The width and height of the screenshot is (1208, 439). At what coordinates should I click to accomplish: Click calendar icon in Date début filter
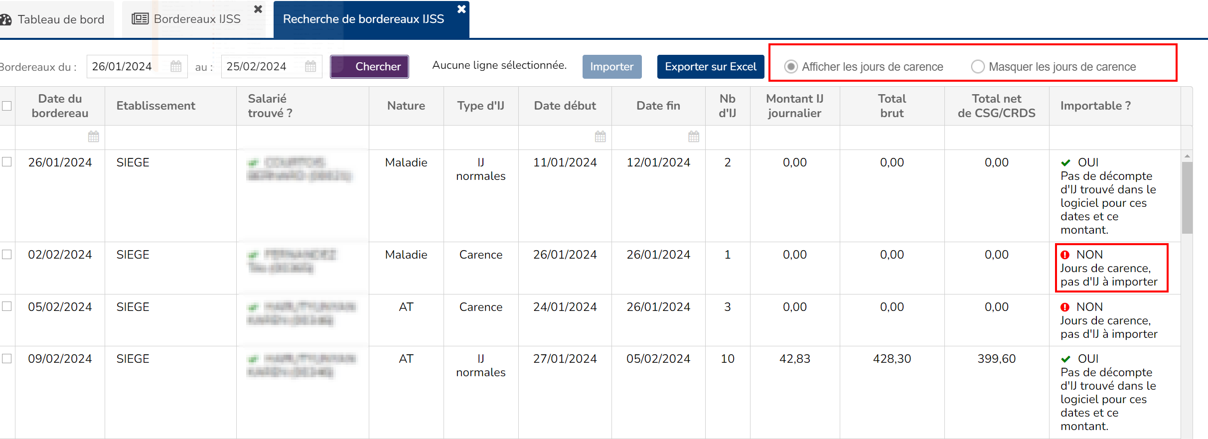click(x=601, y=137)
